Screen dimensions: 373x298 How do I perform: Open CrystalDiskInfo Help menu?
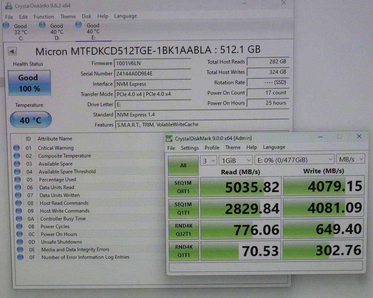pos(103,16)
